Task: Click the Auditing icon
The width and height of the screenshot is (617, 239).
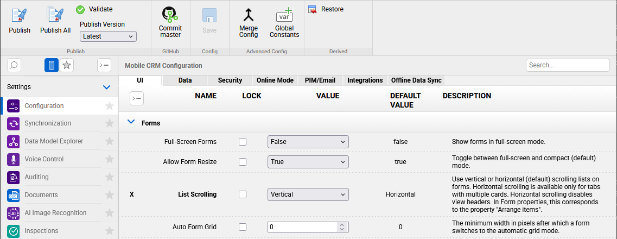Action: pos(14,177)
